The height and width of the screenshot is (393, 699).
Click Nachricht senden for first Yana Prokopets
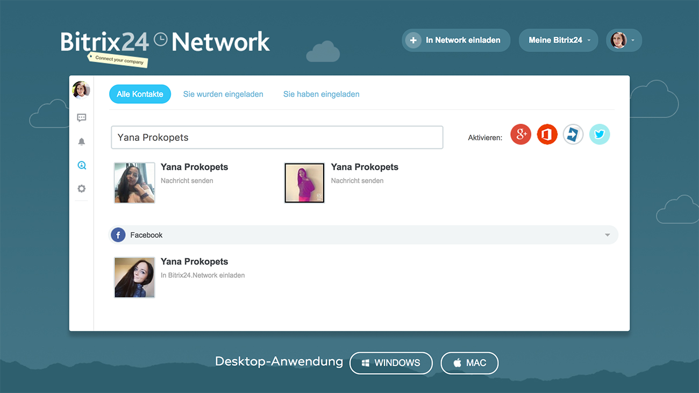click(187, 181)
